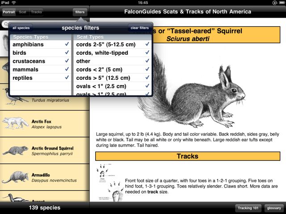Image resolution: width=286 pixels, height=214 pixels.
Task: Tap the tassel-eared squirrel illustration
Action: coord(191,91)
